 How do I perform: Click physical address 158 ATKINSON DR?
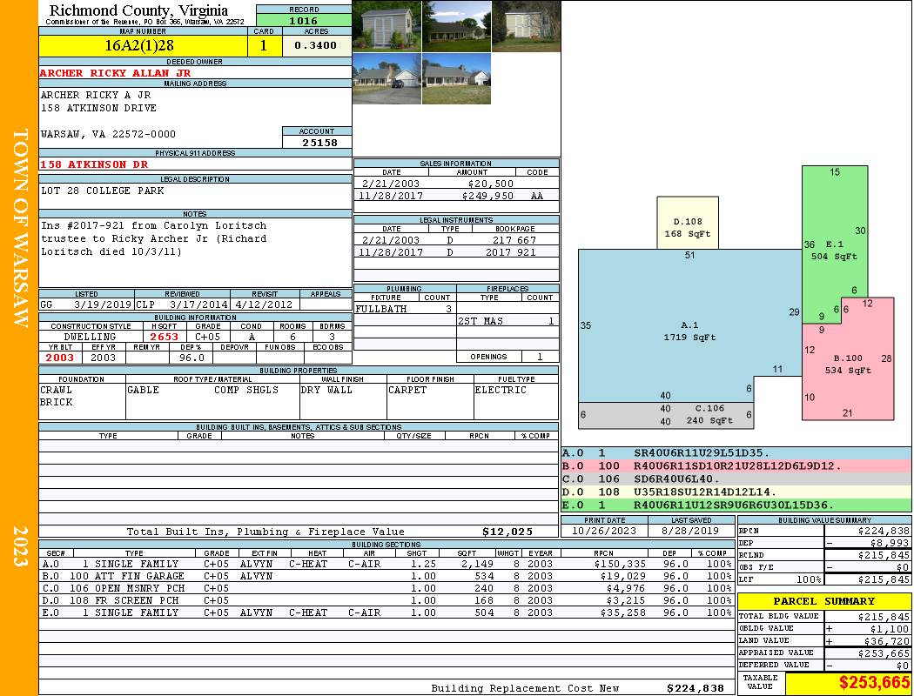[x=94, y=164]
